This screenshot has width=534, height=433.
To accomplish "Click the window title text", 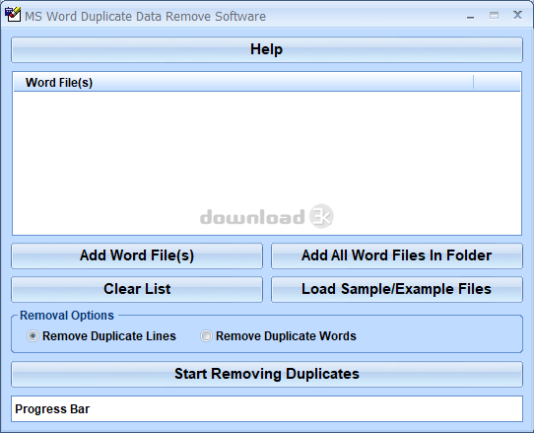I will coord(145,17).
